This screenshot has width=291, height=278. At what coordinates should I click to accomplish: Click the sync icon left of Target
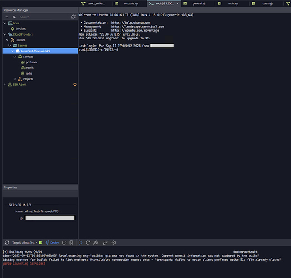click(7, 242)
